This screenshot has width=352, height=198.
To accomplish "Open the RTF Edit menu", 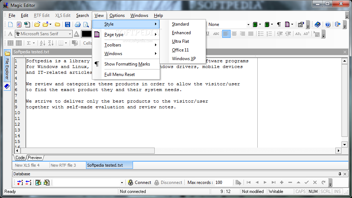I will pyautogui.click(x=42, y=15).
